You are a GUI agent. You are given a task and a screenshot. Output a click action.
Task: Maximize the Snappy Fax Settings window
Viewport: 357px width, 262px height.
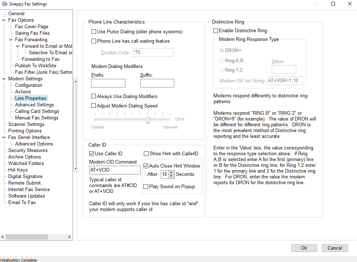click(333, 4)
